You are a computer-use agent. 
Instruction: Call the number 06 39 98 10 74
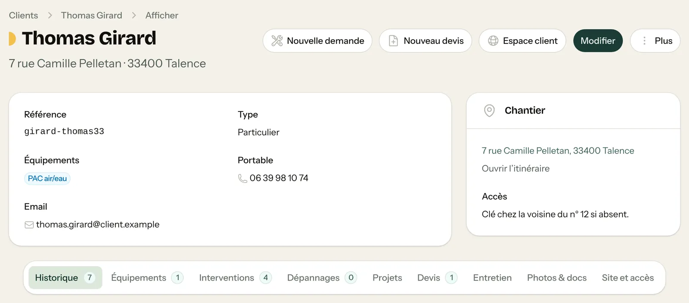pyautogui.click(x=279, y=178)
